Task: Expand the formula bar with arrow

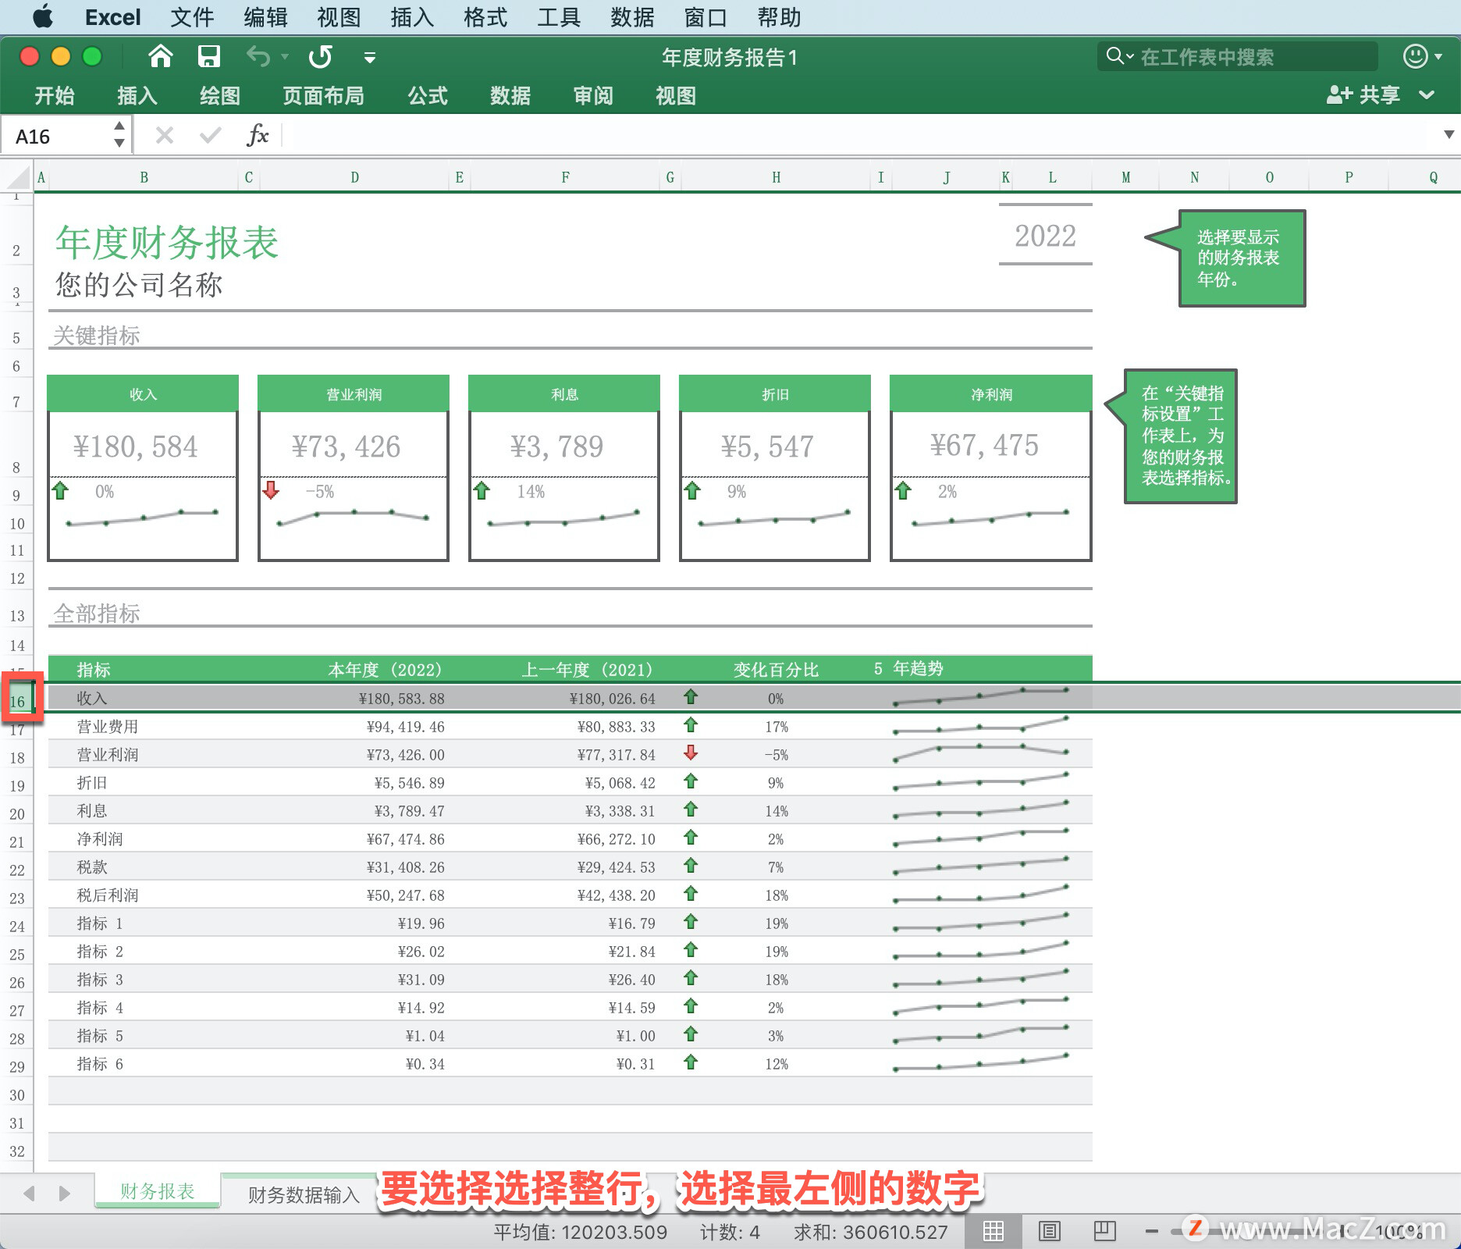Action: (1449, 135)
